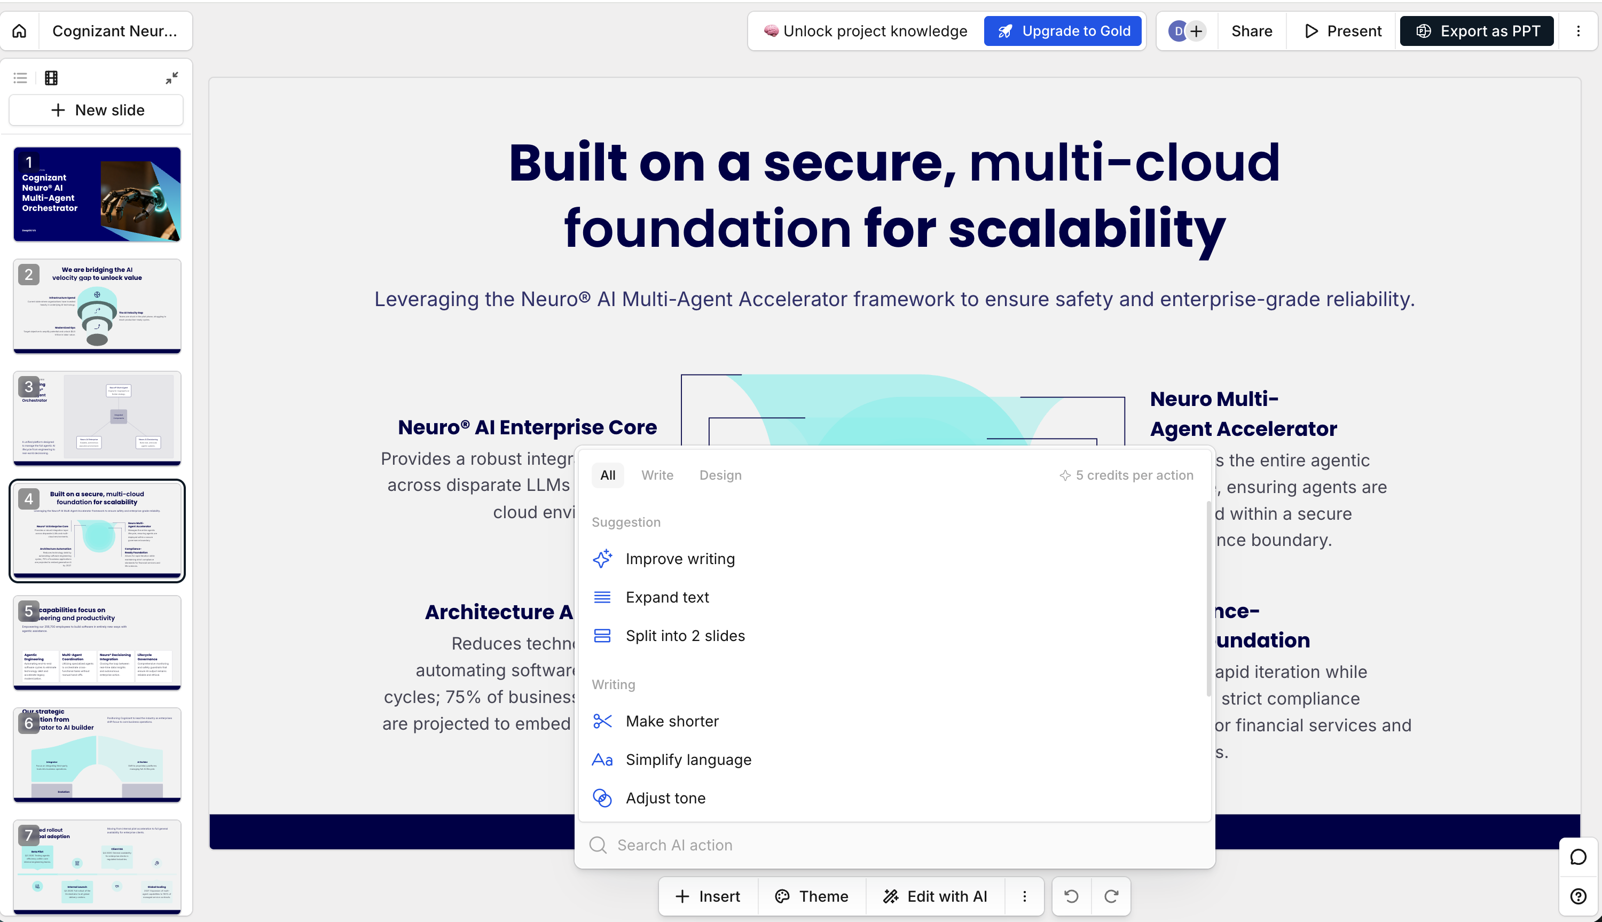Click Export as PPT

[x=1477, y=31]
